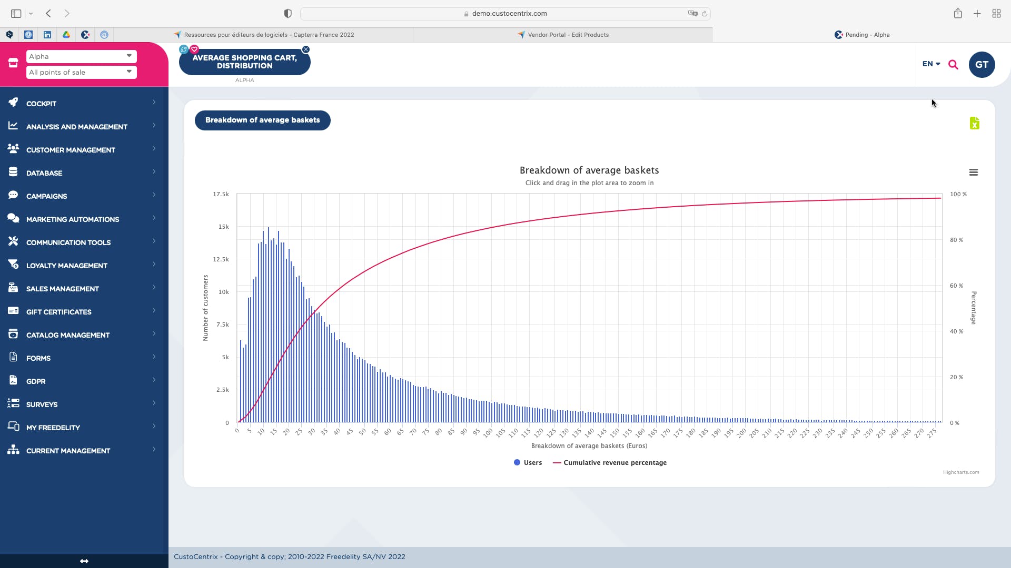Switch to Vendor Portal Edit Products tab
The image size is (1011, 568).
click(563, 35)
